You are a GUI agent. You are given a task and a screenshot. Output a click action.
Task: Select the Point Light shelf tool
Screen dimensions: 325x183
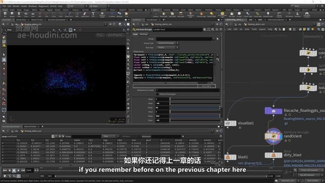[164, 14]
